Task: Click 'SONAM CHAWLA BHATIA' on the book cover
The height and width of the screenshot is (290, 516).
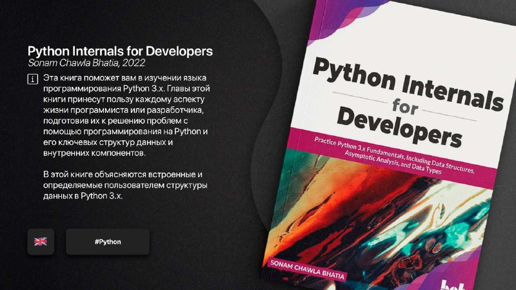Action: [307, 270]
